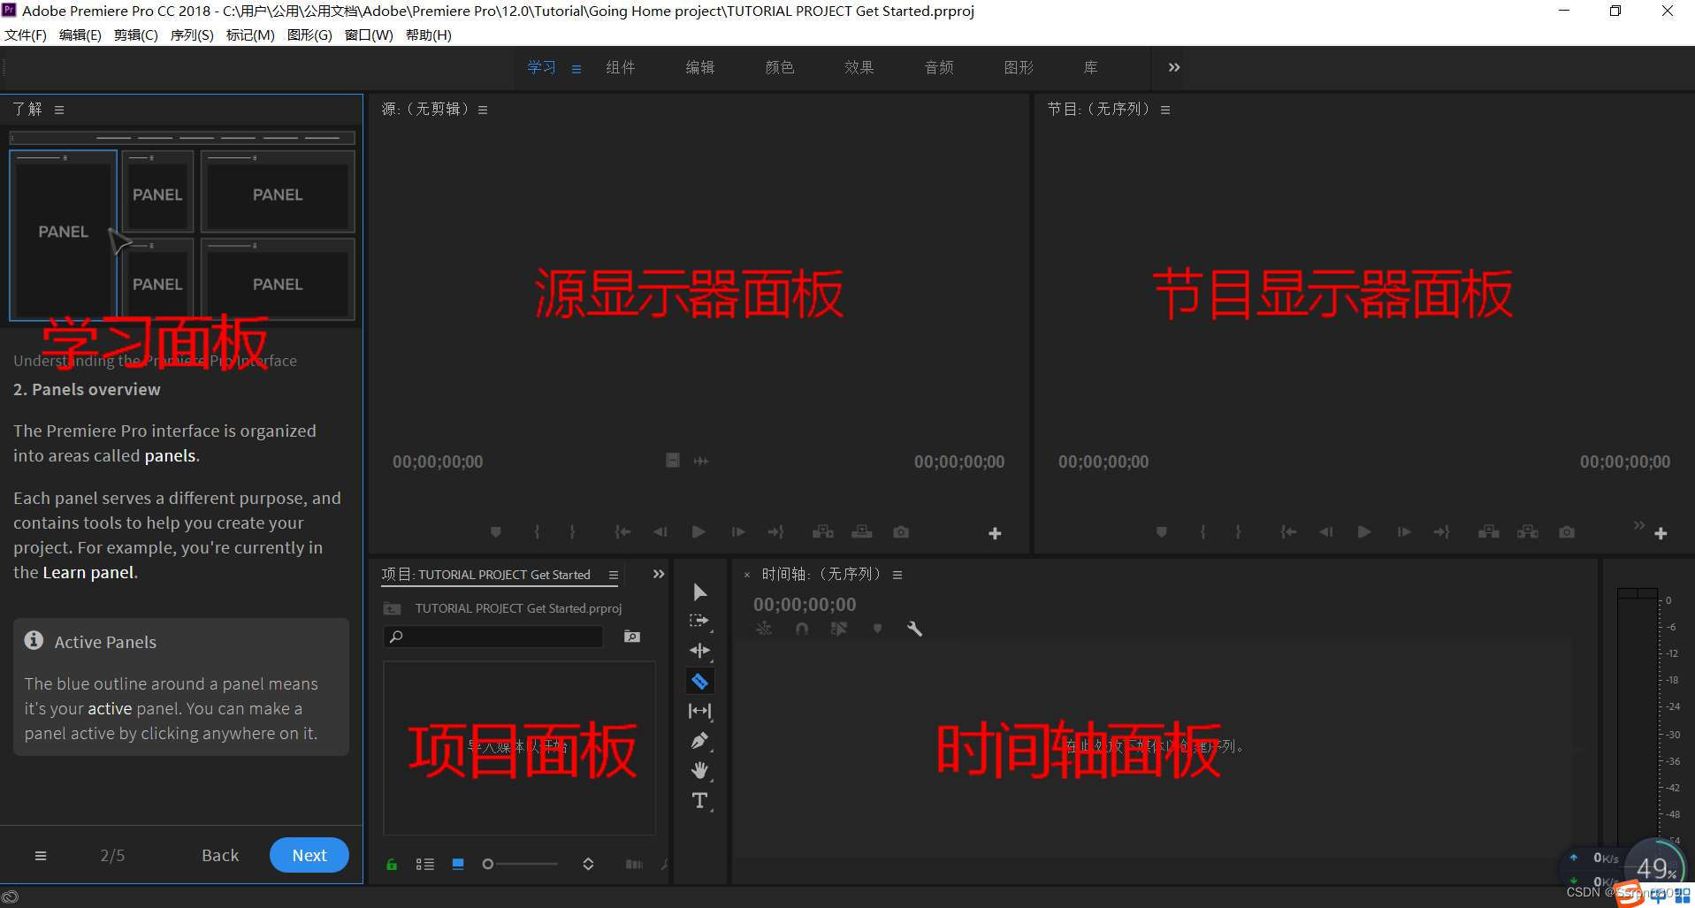The image size is (1695, 908).
Task: Click the Back button in the Learn panel
Action: (x=220, y=855)
